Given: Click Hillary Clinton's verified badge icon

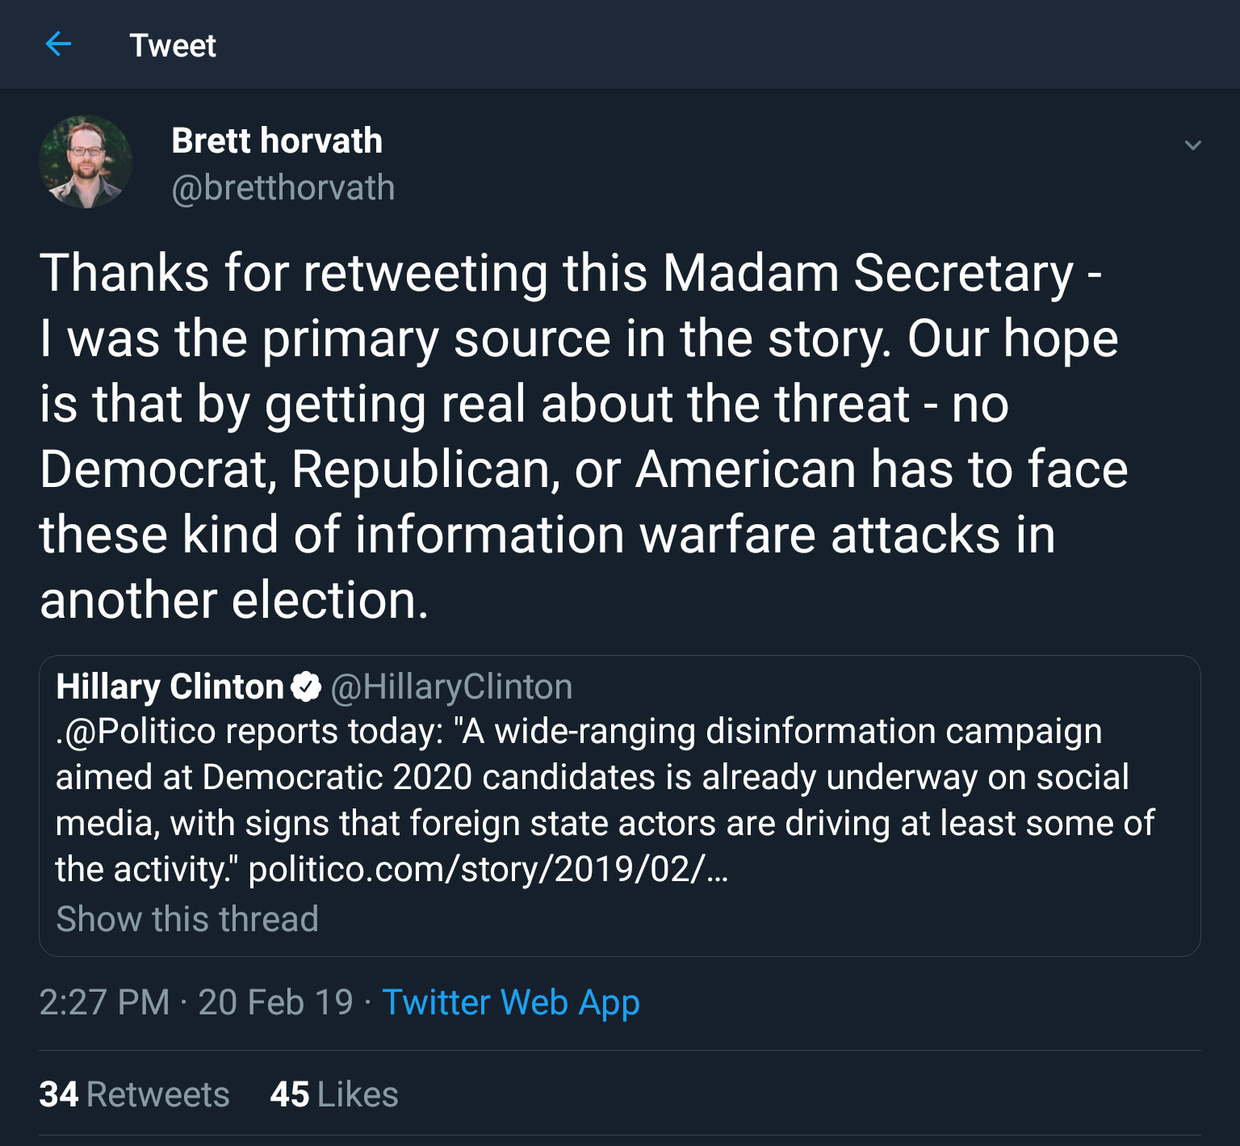Looking at the screenshot, I should click(x=306, y=687).
